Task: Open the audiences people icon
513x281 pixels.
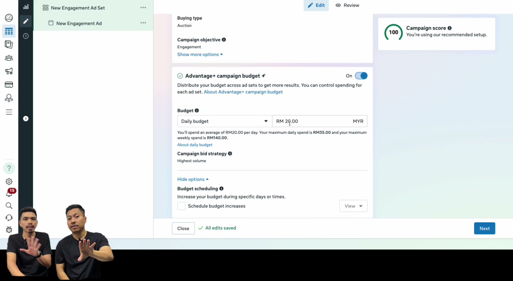Action: pos(9,58)
